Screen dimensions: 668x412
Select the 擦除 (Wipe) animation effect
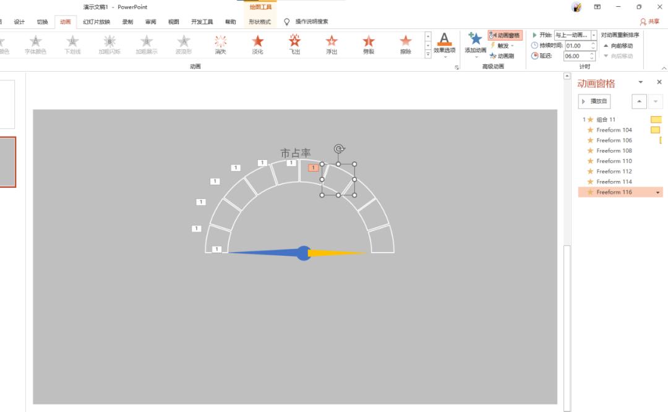405,44
